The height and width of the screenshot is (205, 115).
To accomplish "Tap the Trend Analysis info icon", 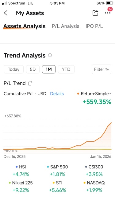I will [50, 55].
